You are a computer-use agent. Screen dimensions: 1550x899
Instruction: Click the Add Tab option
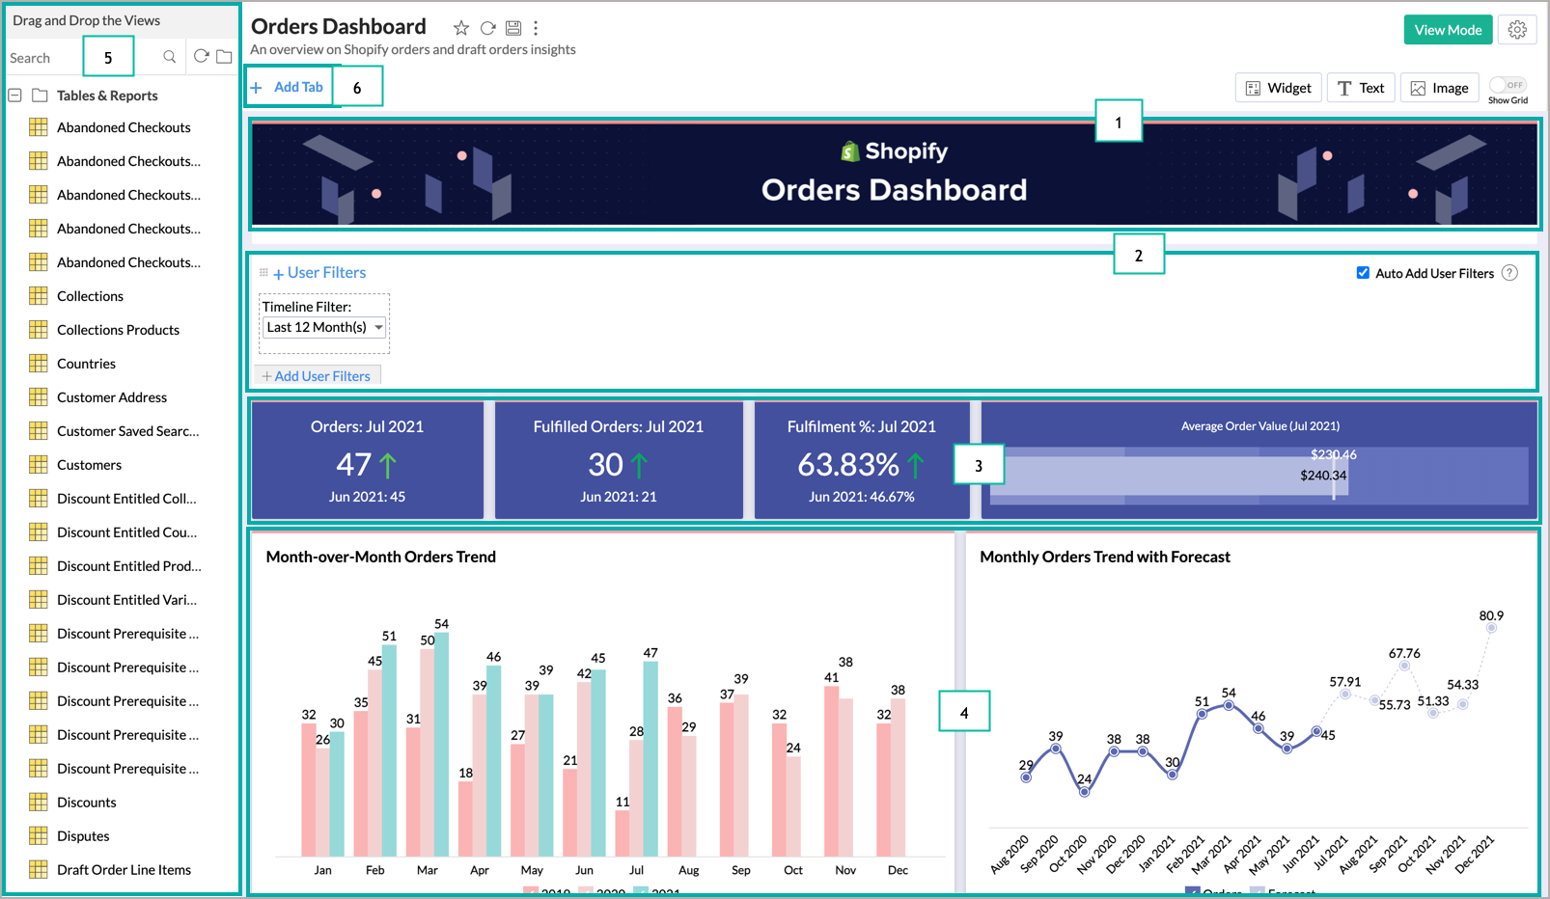pyautogui.click(x=290, y=87)
